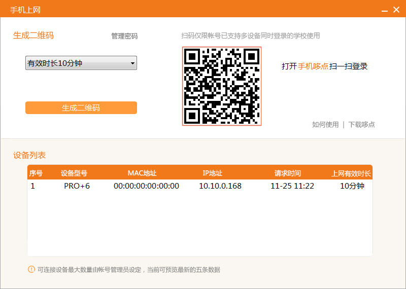Click the 生成二维码 orange button

pyautogui.click(x=81, y=107)
